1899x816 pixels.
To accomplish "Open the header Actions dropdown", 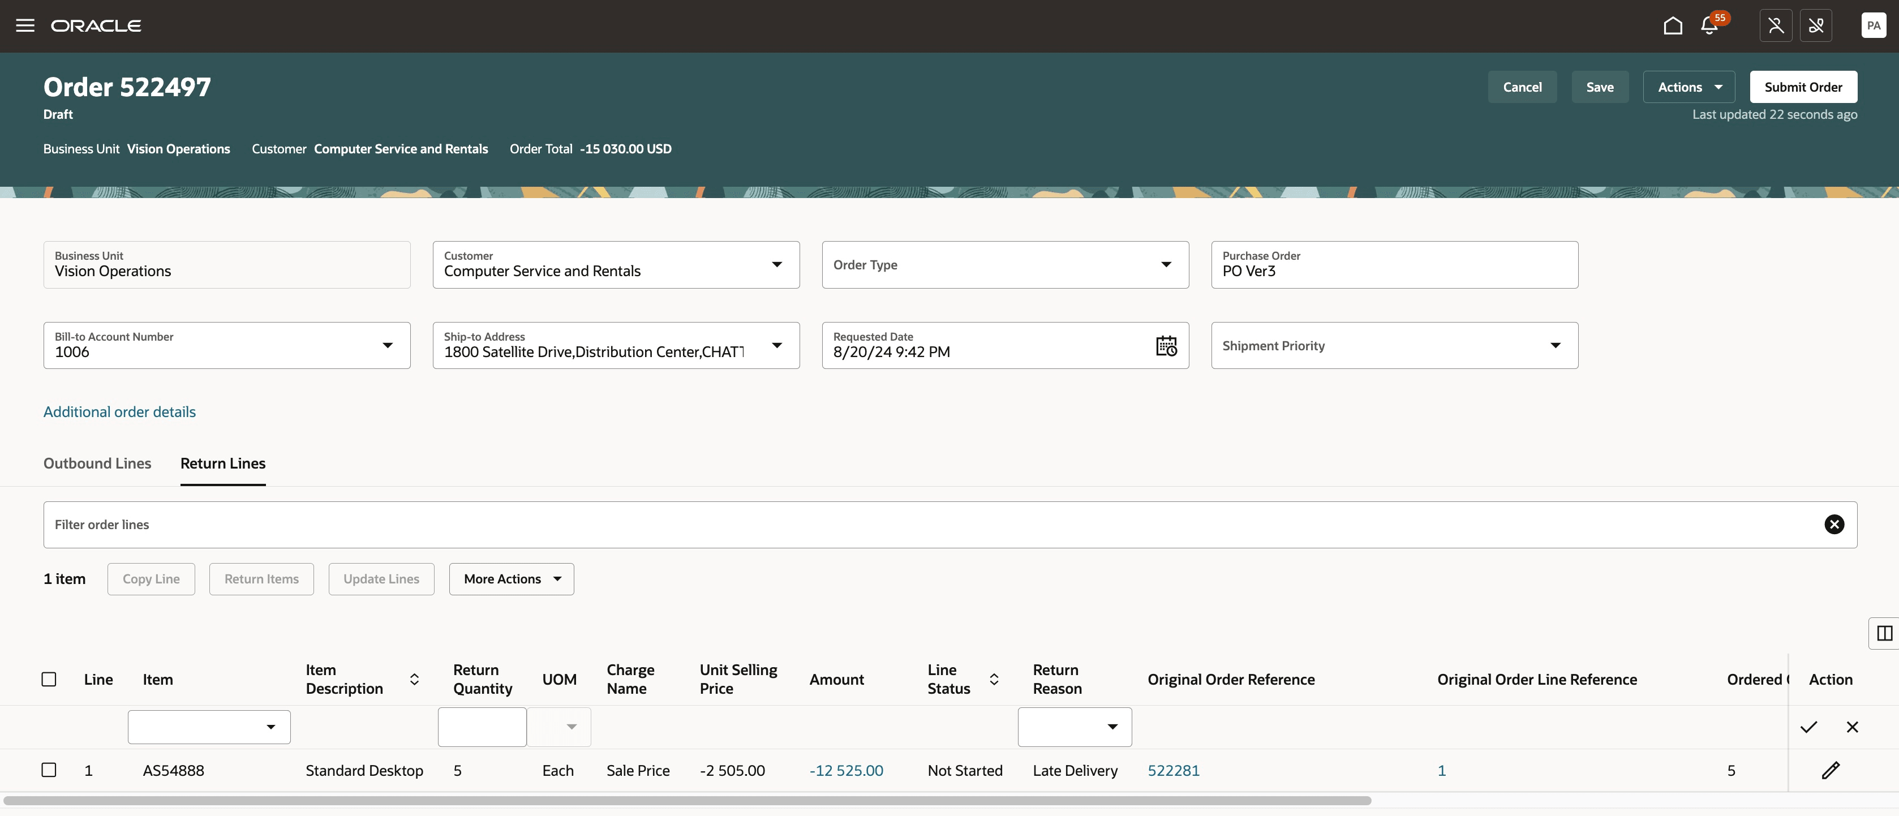I will [x=1688, y=87].
